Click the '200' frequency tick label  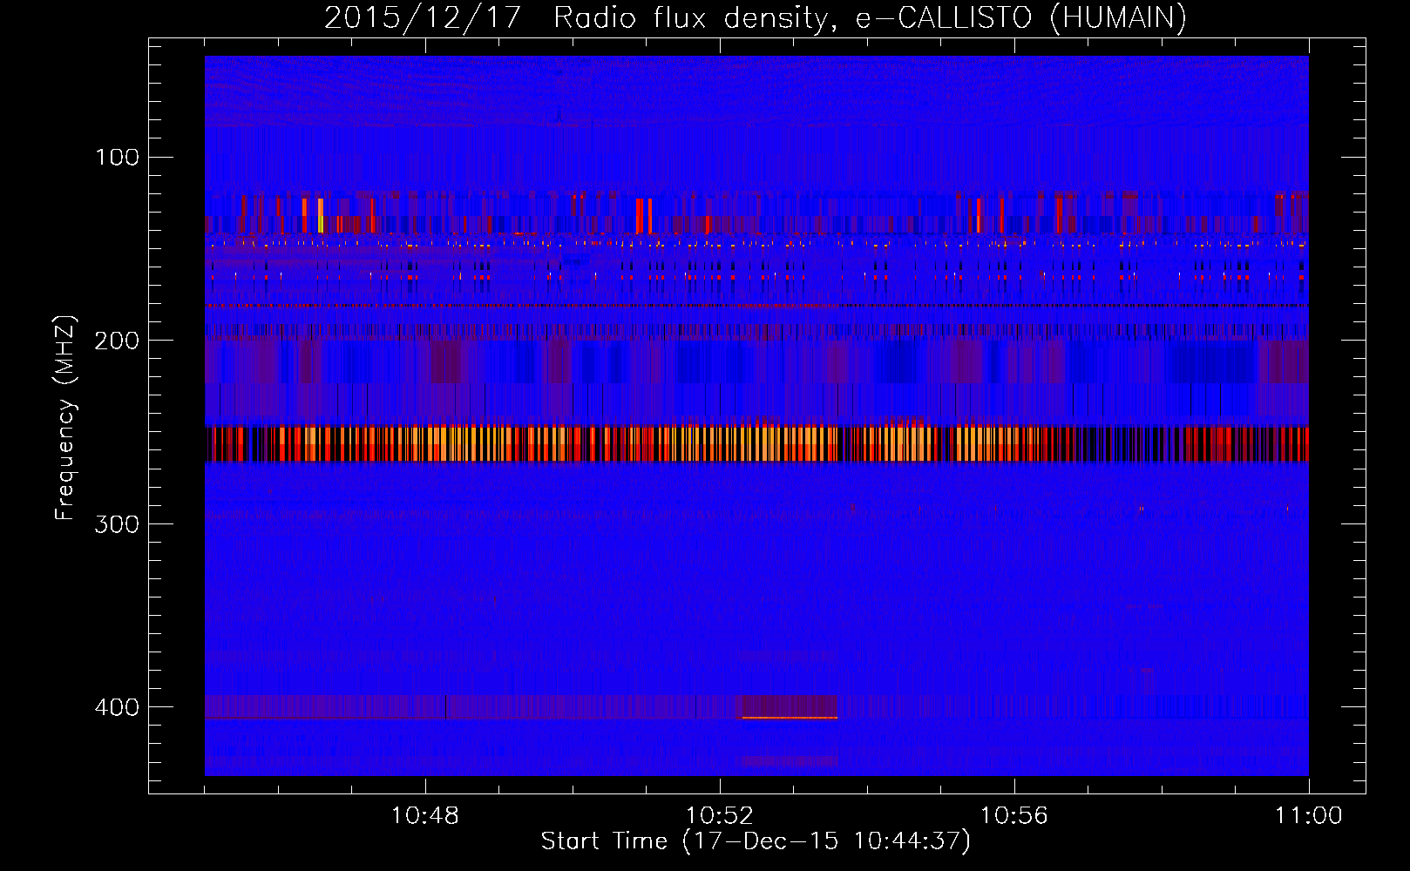tap(117, 341)
